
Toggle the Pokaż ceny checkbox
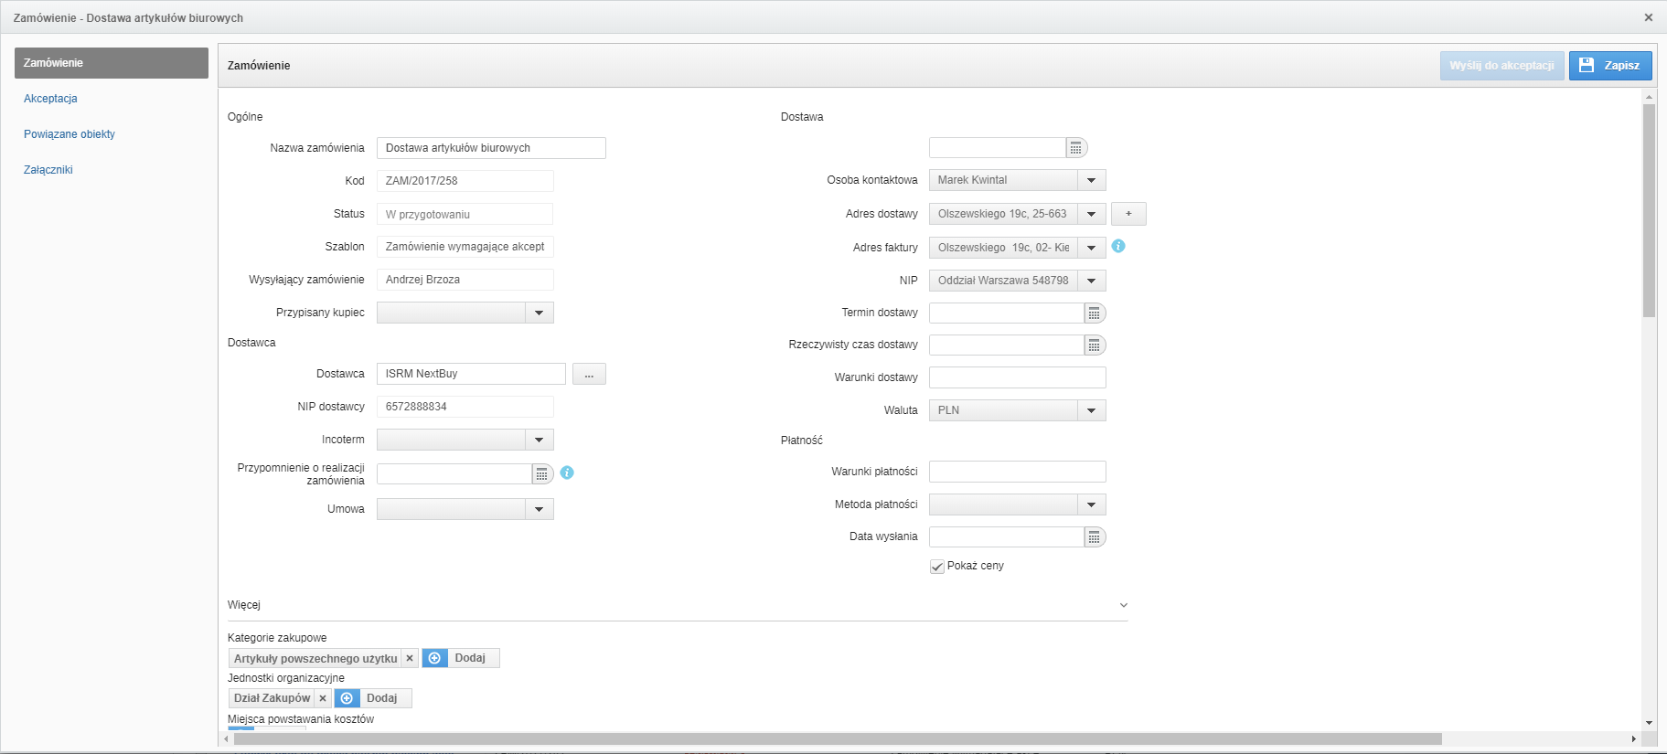point(937,567)
